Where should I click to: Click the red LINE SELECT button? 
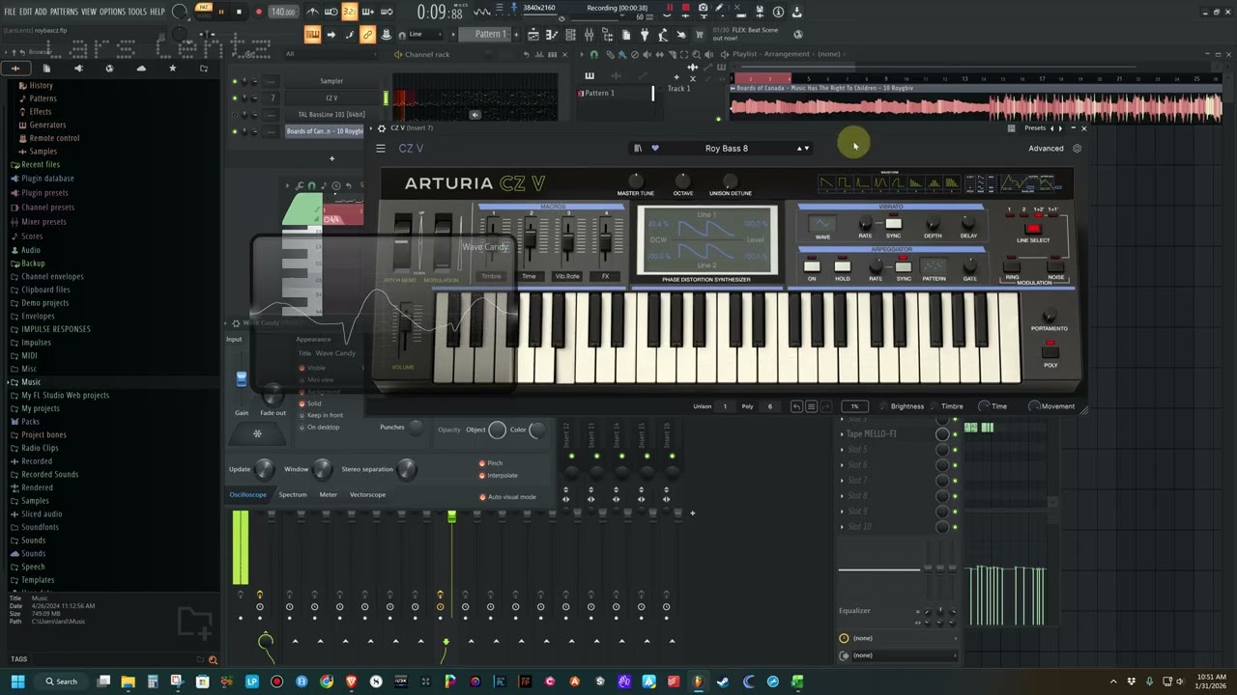point(1033,229)
